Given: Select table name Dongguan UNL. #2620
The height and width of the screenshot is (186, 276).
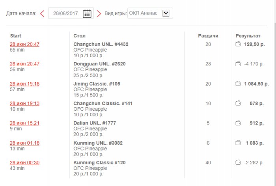Looking at the screenshot, I should [x=99, y=64].
